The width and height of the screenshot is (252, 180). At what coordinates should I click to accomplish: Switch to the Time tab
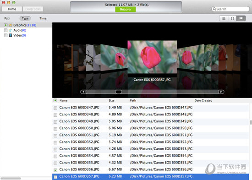click(x=43, y=18)
